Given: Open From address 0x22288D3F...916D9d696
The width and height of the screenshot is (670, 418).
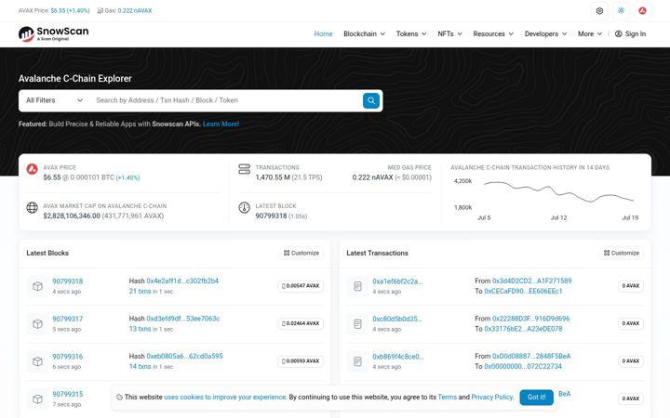Looking at the screenshot, I should (x=530, y=319).
